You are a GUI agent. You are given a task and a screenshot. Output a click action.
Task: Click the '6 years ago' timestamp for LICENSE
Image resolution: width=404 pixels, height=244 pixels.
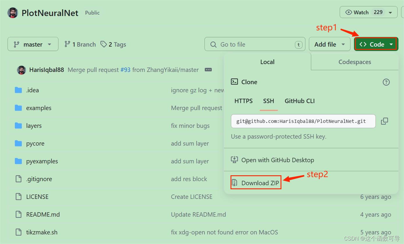(x=375, y=197)
